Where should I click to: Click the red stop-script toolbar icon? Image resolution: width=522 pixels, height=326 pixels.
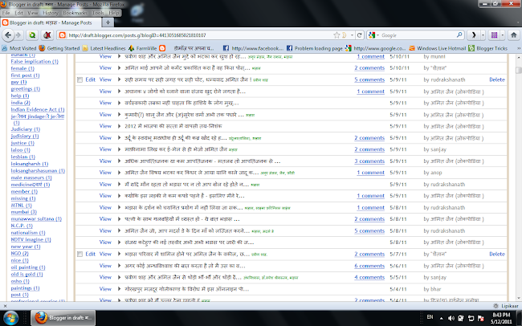tap(47, 35)
